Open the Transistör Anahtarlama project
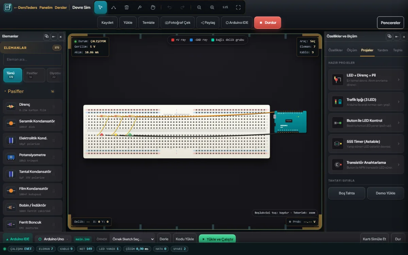Screen dimensions: 408x255 pyautogui.click(x=366, y=165)
